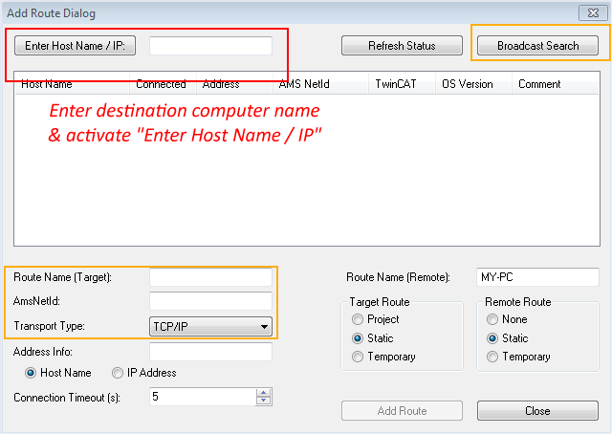Start a Broadcast Search

[x=537, y=46]
